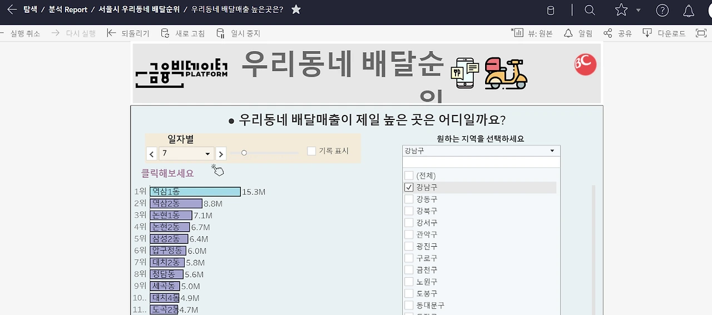The height and width of the screenshot is (315, 712).
Task: Click 공유 share button
Action: coord(618,33)
